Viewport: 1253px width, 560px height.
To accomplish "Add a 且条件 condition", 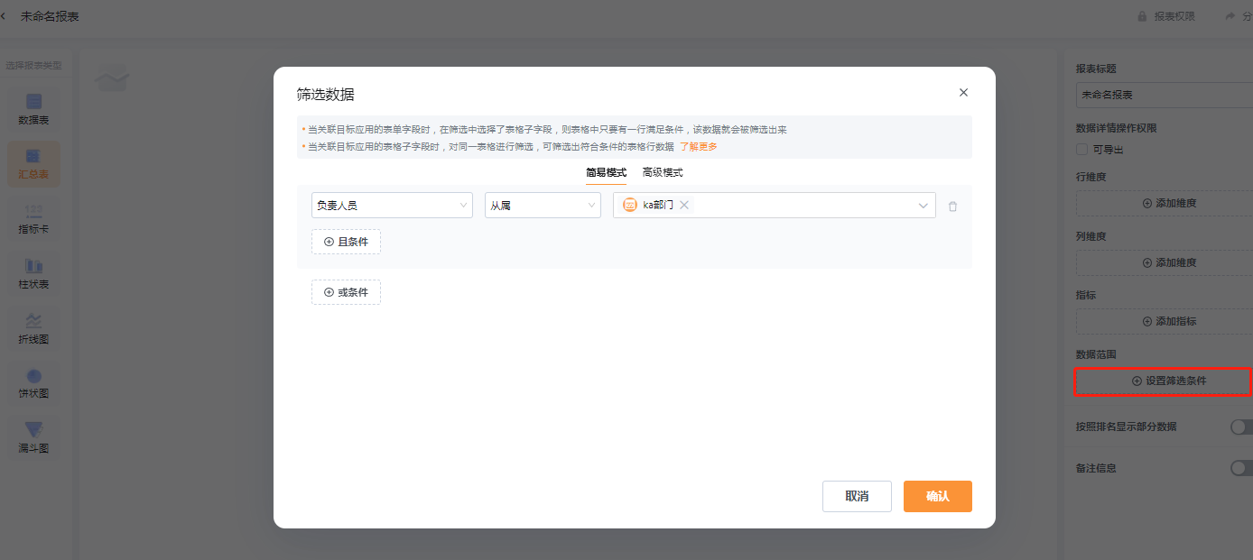I will point(346,242).
